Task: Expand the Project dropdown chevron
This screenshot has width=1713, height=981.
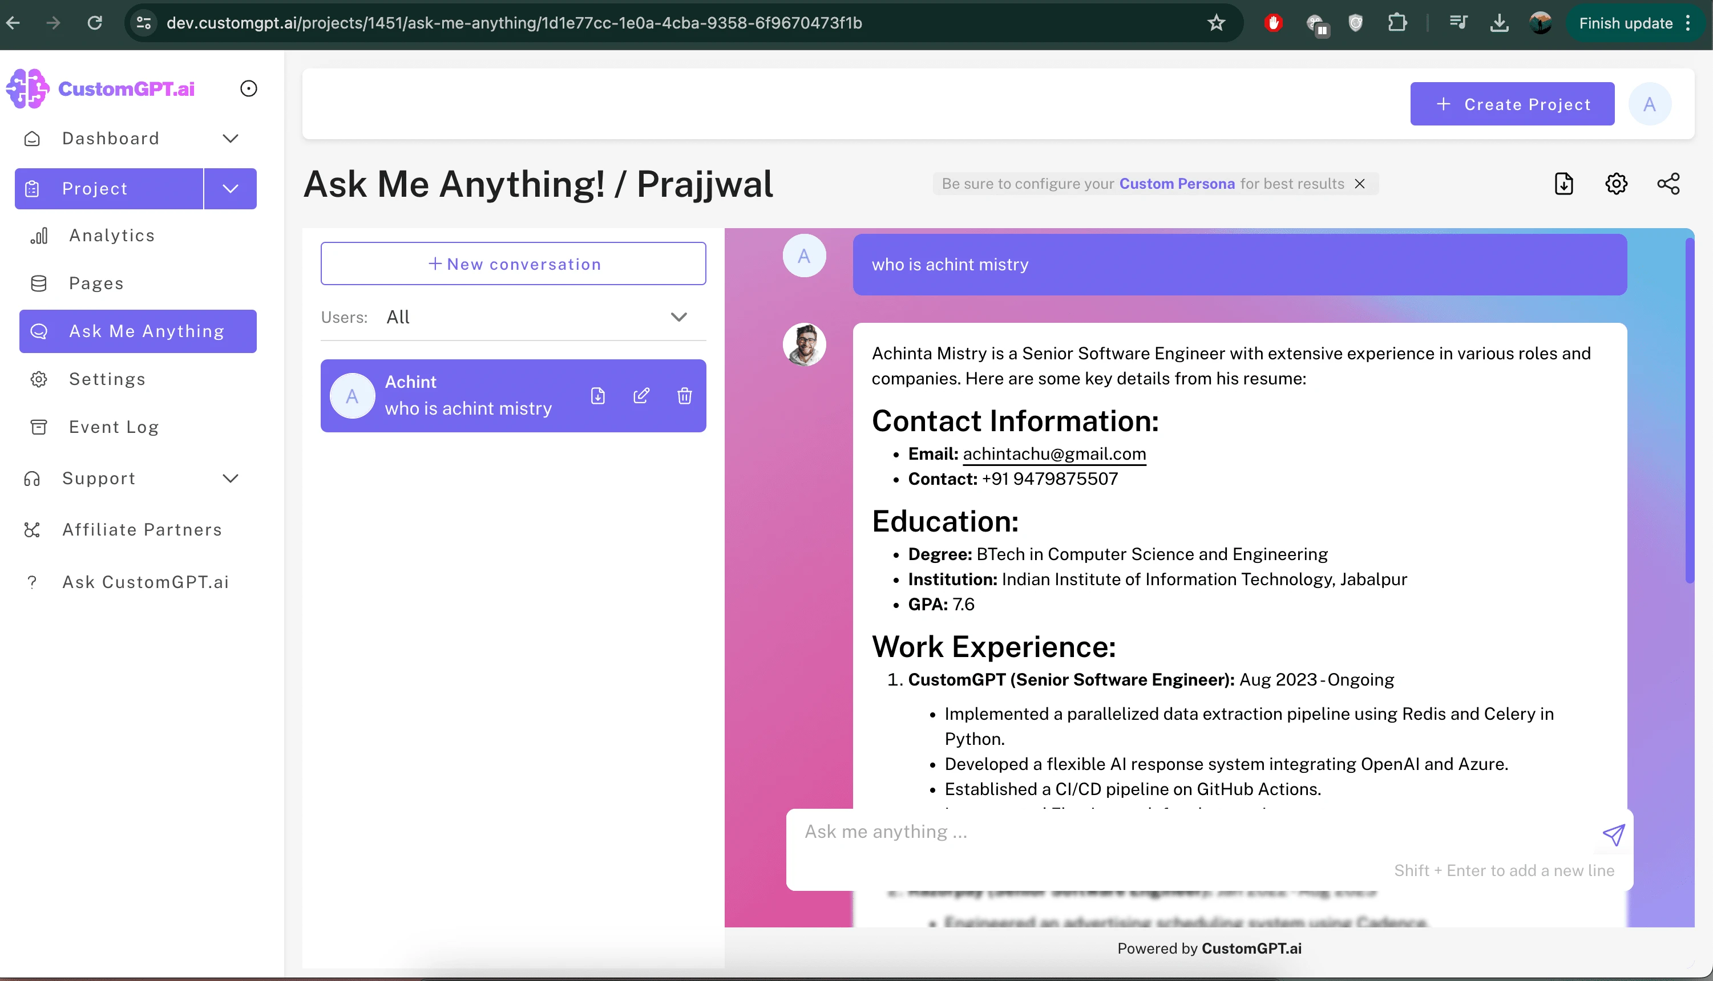Action: pyautogui.click(x=231, y=189)
